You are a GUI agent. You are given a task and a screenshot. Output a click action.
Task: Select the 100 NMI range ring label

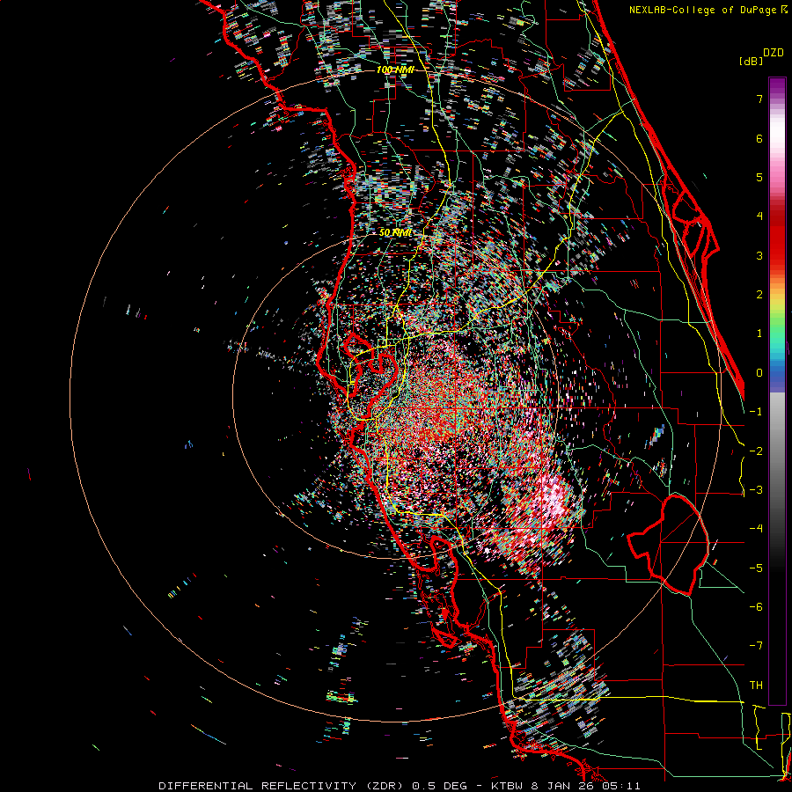coord(395,70)
